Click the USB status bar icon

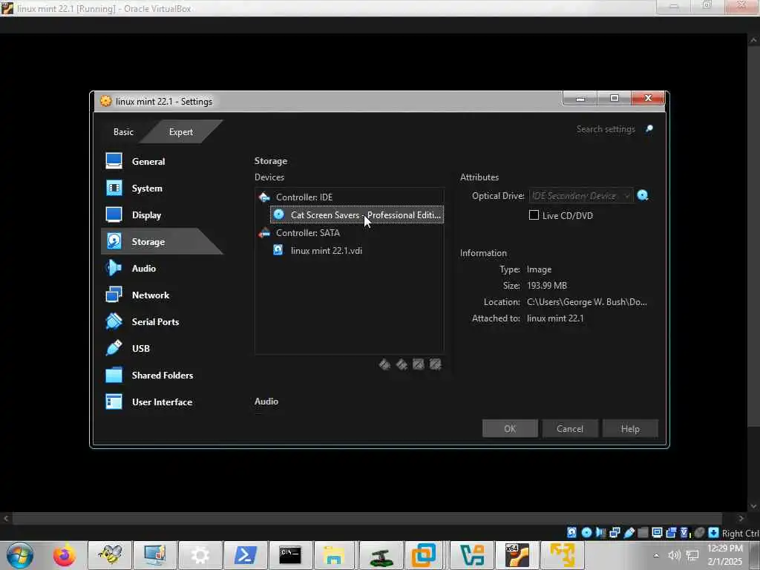point(629,533)
